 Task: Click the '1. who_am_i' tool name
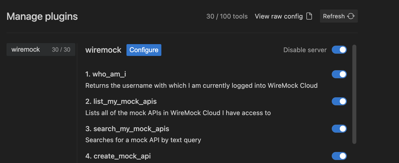pos(106,74)
